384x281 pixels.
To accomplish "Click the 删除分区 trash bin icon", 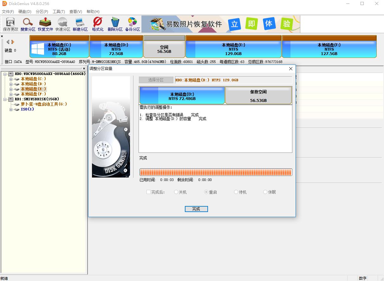I will click(x=115, y=24).
